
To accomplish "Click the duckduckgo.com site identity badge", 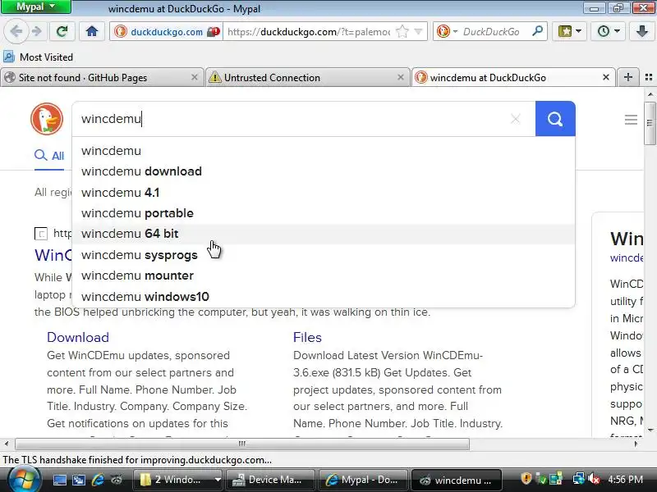I will click(167, 31).
